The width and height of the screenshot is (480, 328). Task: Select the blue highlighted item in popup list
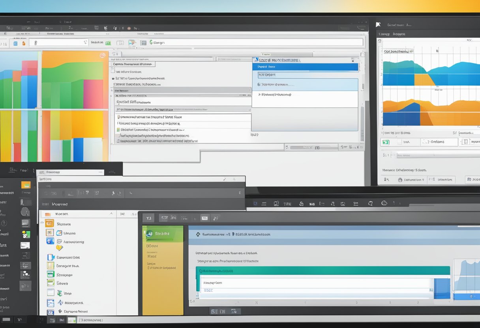click(305, 67)
